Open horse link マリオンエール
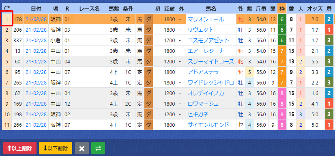 tap(206, 19)
